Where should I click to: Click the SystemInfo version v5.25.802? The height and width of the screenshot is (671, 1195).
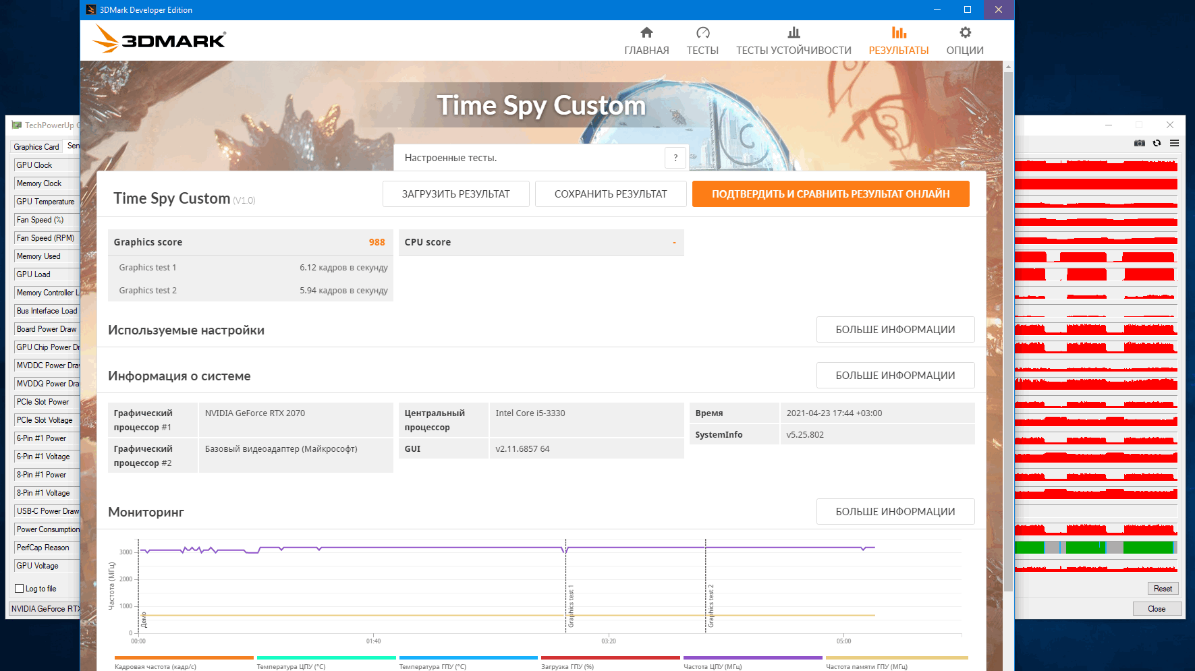pos(805,435)
